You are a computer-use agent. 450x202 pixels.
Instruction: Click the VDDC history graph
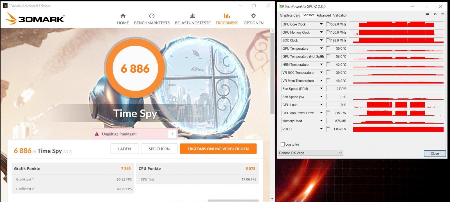396,129
